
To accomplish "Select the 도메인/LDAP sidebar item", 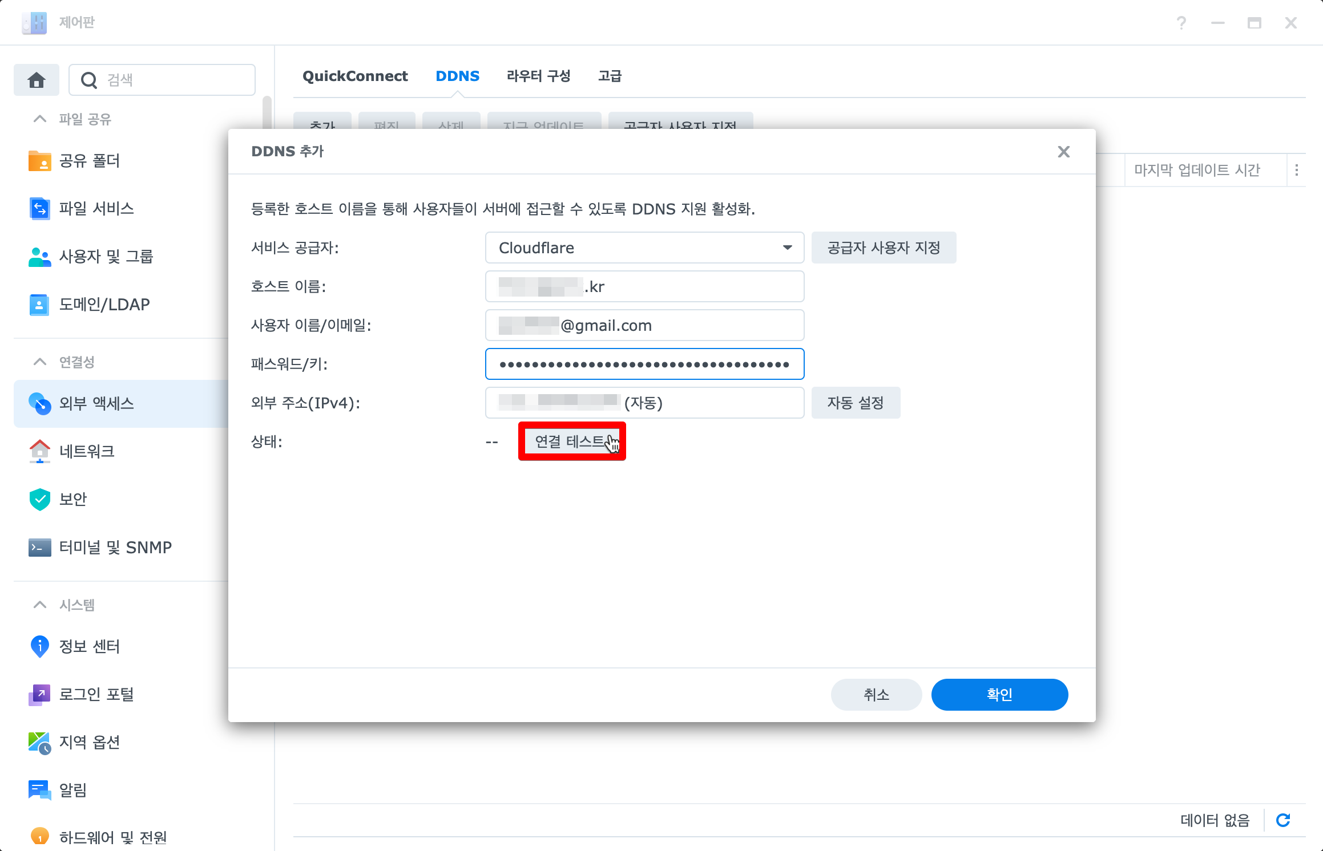I will coord(104,305).
